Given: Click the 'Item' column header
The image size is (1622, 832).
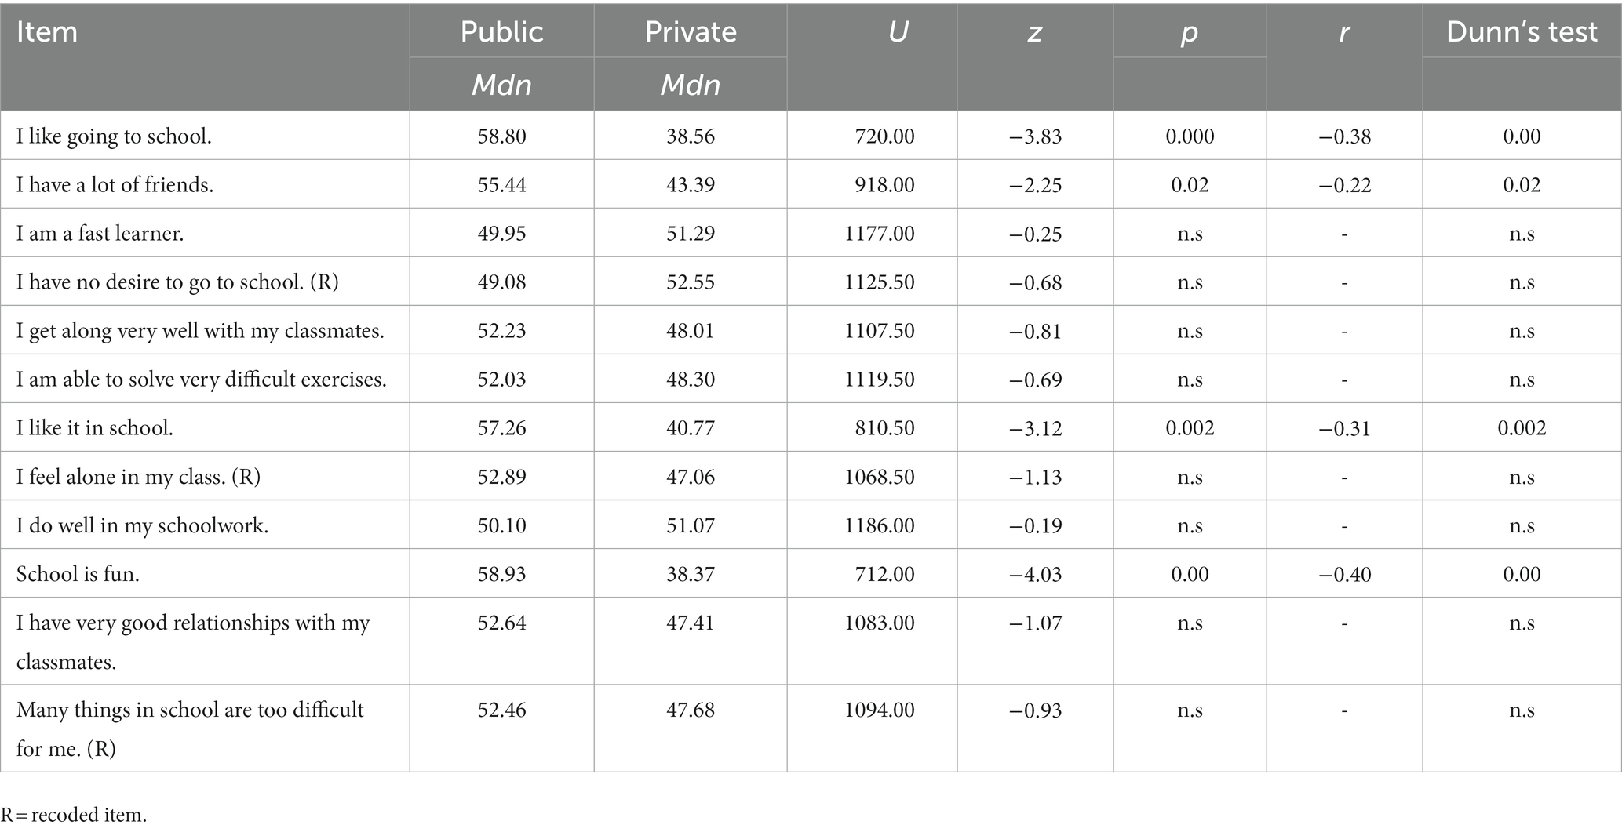Looking at the screenshot, I should point(47,32).
